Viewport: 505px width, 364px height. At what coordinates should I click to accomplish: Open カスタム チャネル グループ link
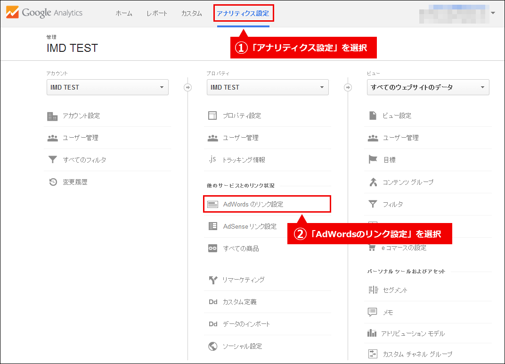point(417,354)
